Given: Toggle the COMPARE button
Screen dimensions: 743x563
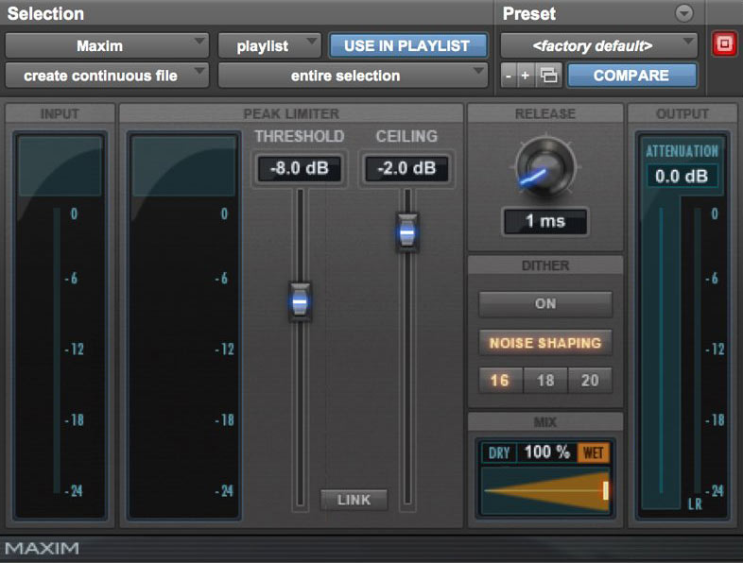Looking at the screenshot, I should (631, 76).
